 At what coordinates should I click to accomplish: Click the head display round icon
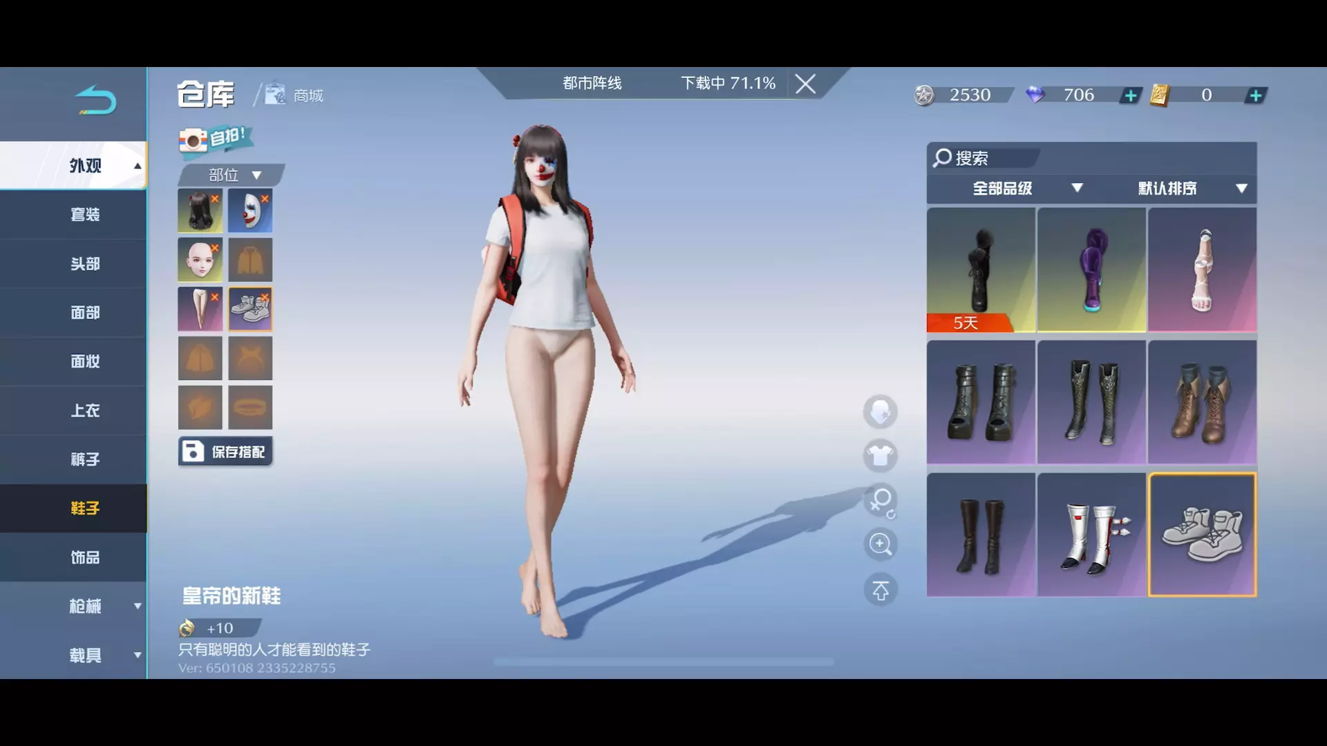(x=880, y=412)
